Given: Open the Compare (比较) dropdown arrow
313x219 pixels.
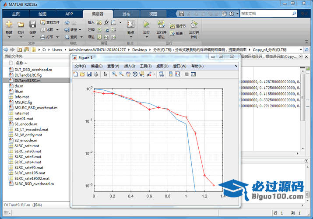Looking at the screenshot, I should (57, 30).
